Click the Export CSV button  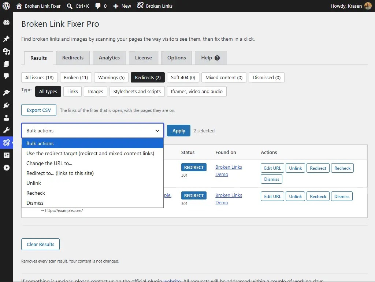pos(39,110)
